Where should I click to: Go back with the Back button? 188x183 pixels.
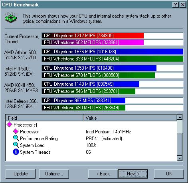point(103,174)
